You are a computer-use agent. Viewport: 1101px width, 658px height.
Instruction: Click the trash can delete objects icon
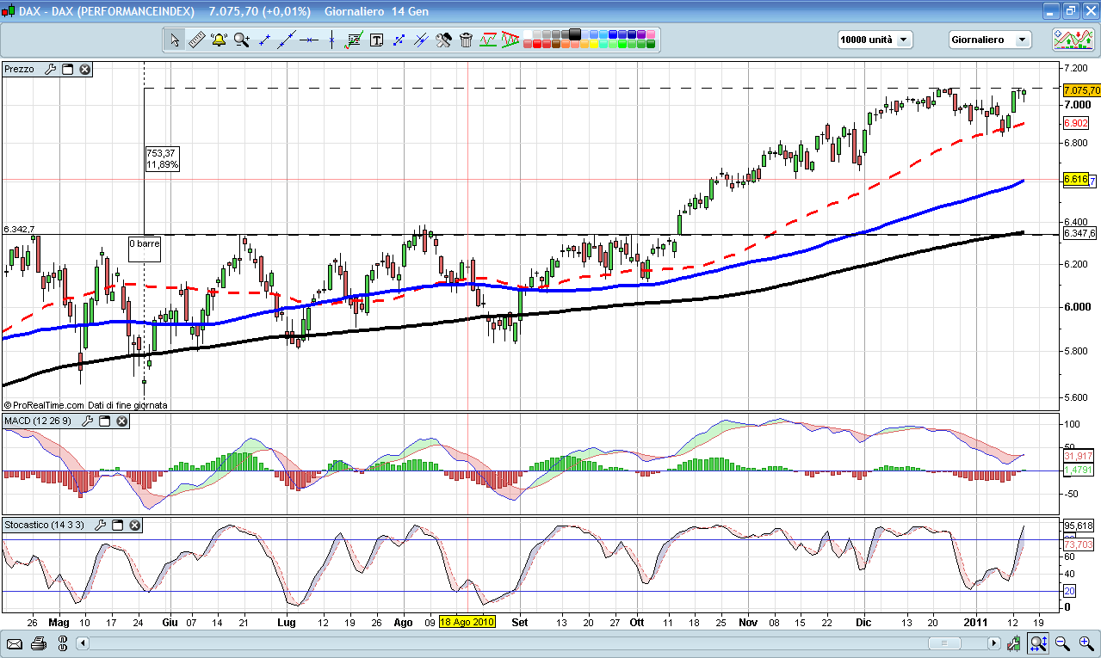[x=466, y=40]
